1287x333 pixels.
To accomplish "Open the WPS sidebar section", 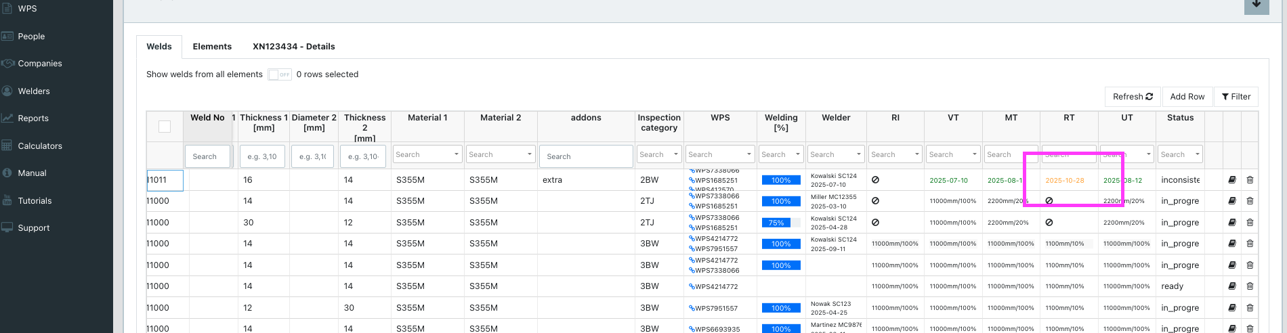I will [x=27, y=9].
